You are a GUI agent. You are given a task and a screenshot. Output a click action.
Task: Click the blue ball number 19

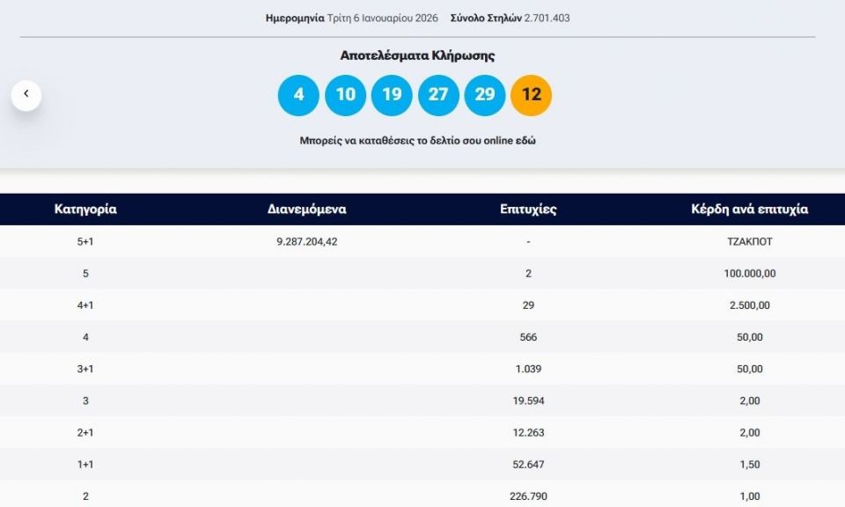(x=392, y=95)
